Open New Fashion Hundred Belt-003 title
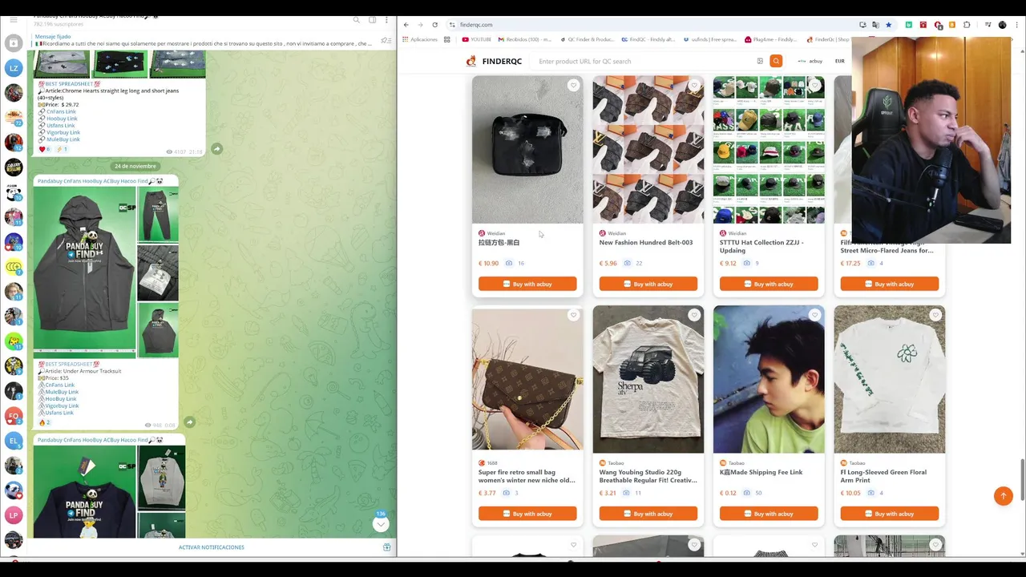The height and width of the screenshot is (577, 1026). (x=646, y=242)
